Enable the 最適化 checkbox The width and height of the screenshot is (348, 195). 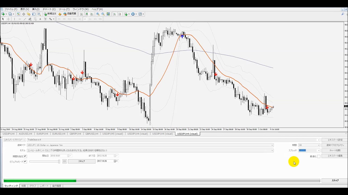(x=319, y=157)
